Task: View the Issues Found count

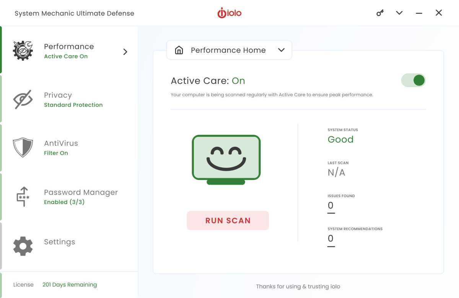Action: pos(331,206)
